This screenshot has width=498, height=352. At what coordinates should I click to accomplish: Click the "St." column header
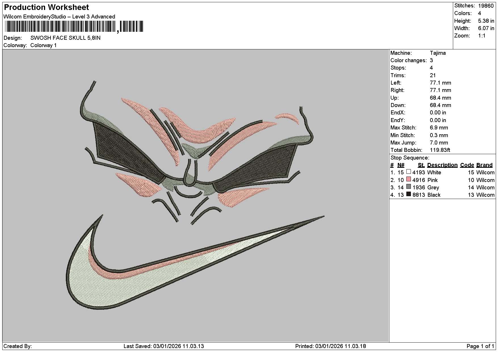click(421, 165)
